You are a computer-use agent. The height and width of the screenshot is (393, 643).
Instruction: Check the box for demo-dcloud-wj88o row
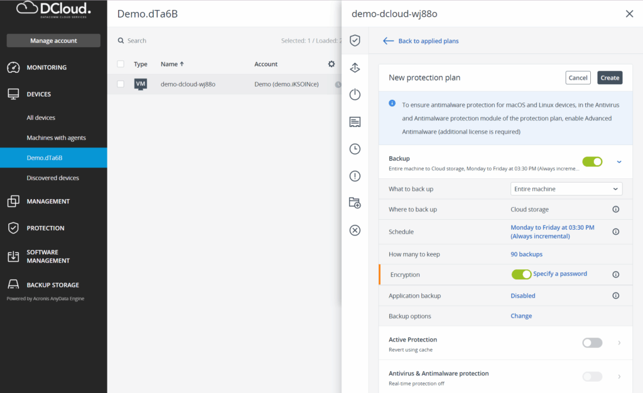tap(121, 84)
